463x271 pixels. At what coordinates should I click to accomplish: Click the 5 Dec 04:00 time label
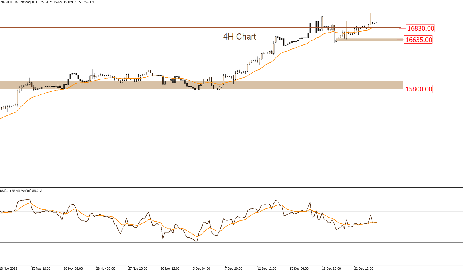(201, 268)
